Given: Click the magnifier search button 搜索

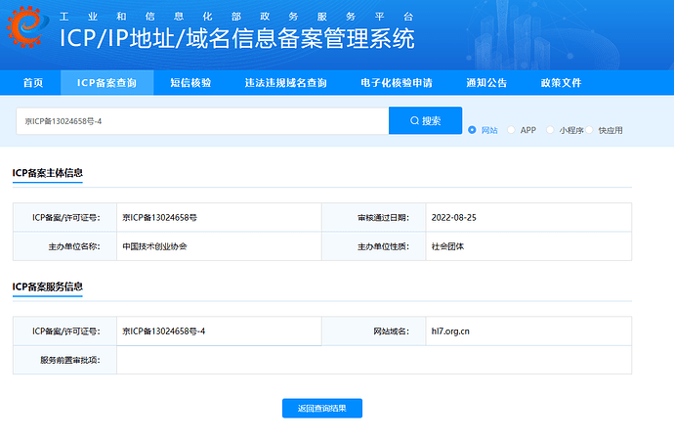Looking at the screenshot, I should (x=425, y=120).
